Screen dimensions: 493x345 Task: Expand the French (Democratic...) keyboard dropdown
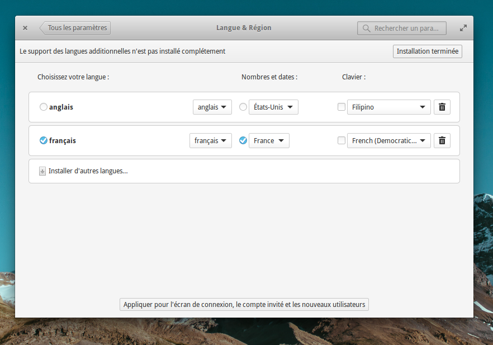388,140
